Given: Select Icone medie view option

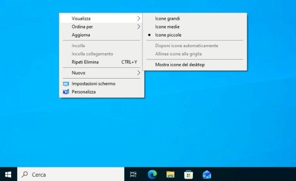Looking at the screenshot, I should 195,27.
